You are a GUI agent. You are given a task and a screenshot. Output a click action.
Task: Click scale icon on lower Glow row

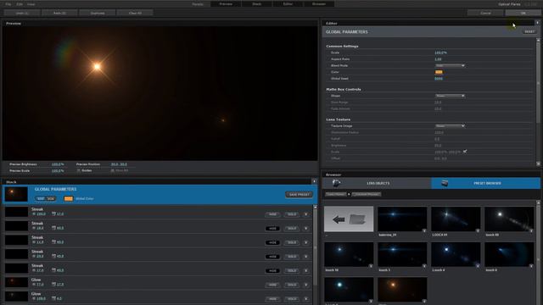(x=53, y=298)
